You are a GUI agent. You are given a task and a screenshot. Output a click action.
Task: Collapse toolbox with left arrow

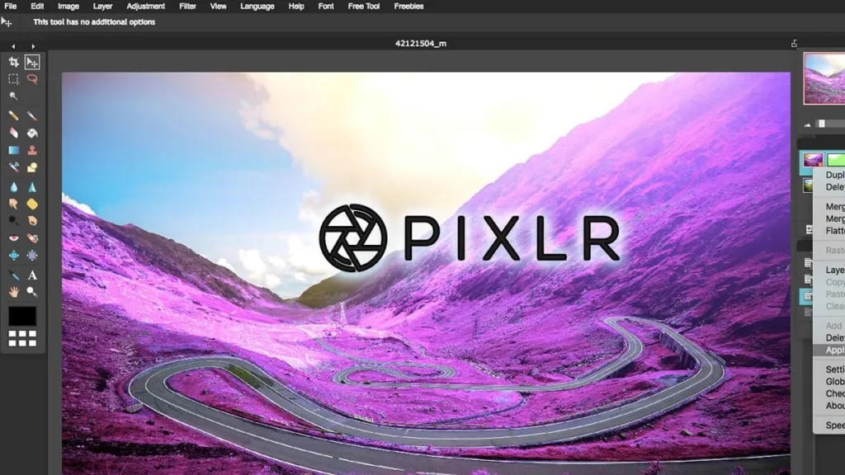[x=13, y=46]
